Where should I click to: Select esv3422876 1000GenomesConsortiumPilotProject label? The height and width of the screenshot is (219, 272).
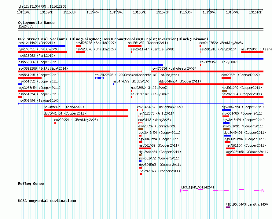point(137,75)
